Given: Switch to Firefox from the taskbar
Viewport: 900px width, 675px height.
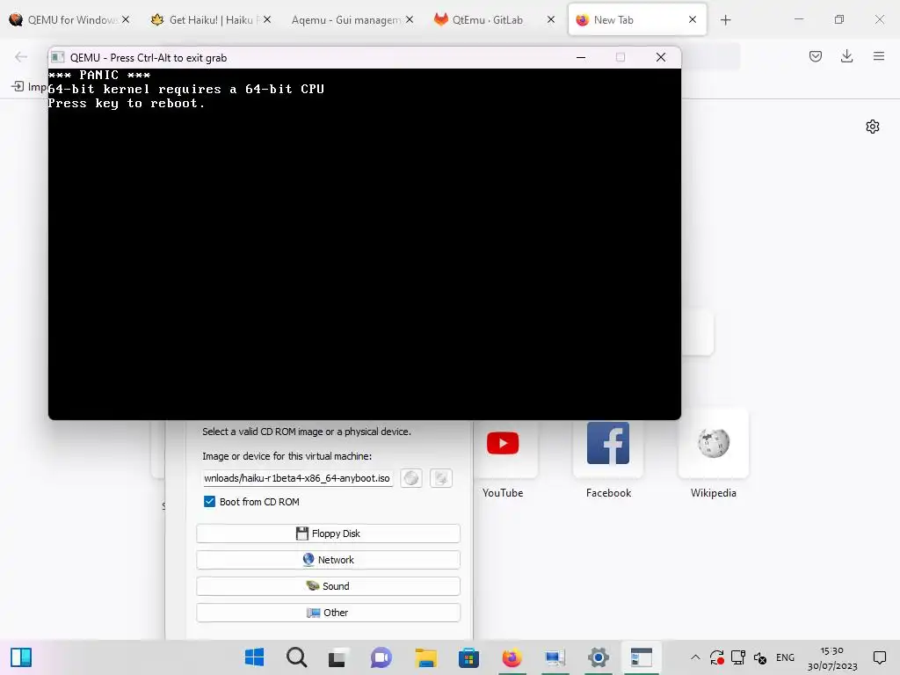Looking at the screenshot, I should [512, 657].
